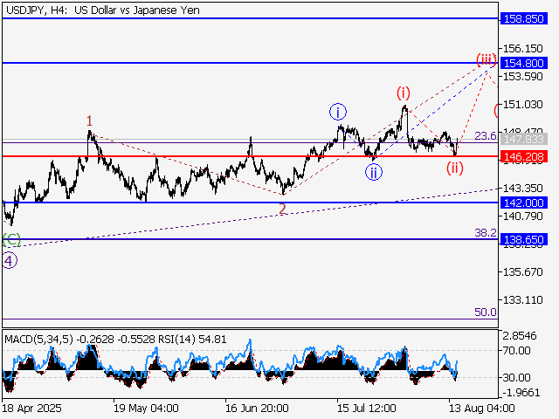The width and height of the screenshot is (559, 419).
Task: Click the red (iii) target label
Action: point(486,60)
